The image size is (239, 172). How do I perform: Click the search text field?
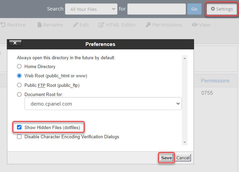click(x=157, y=9)
